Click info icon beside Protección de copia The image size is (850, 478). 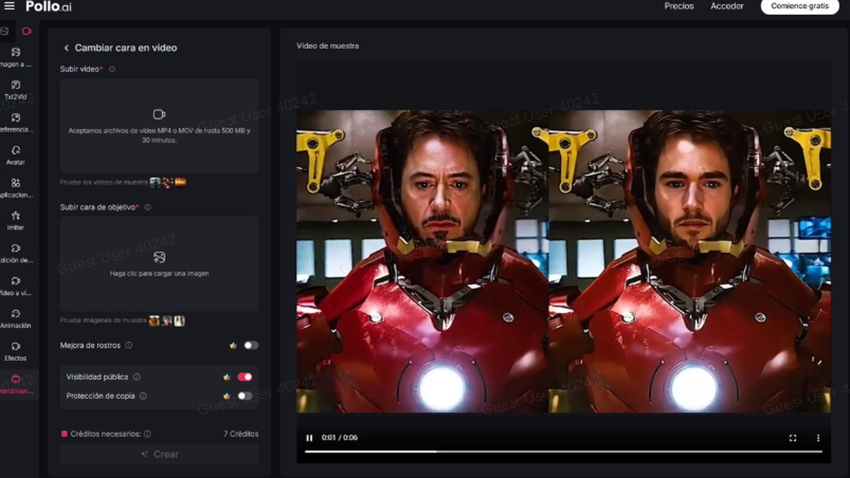pyautogui.click(x=143, y=396)
